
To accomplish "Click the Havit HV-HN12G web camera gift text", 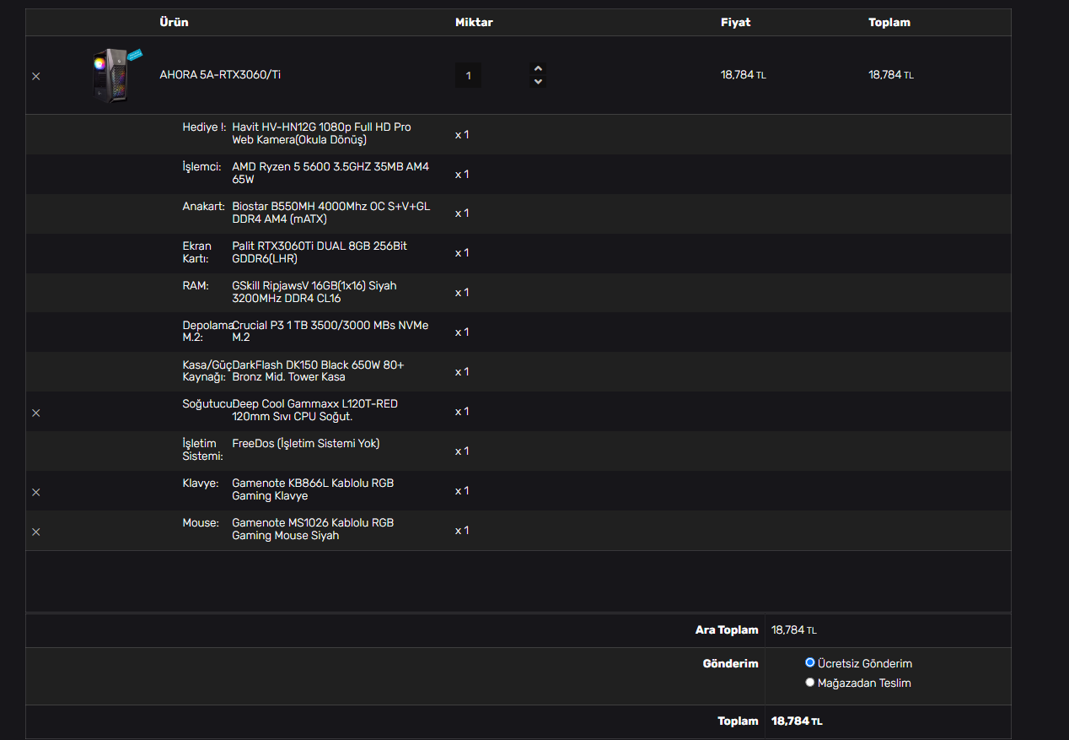I will tap(321, 133).
